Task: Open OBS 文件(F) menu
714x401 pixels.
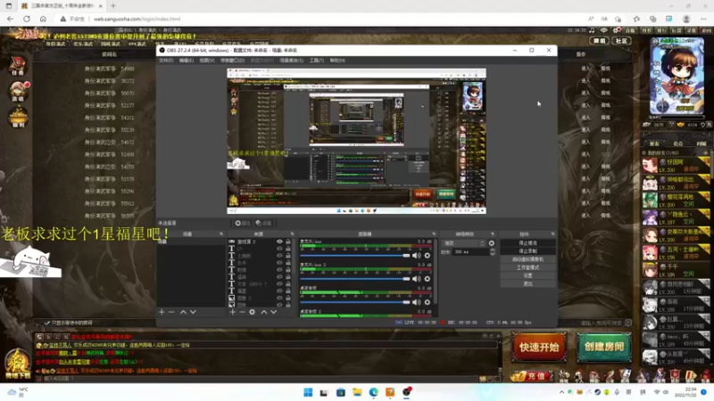Action: 166,61
